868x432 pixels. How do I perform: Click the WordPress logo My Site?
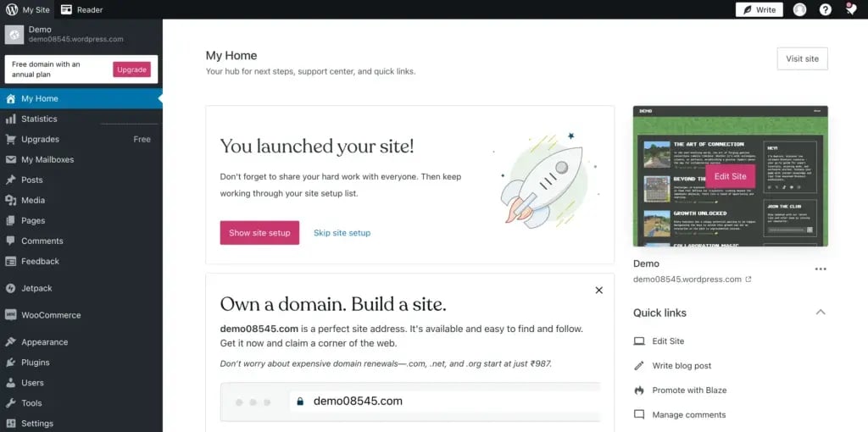point(12,9)
